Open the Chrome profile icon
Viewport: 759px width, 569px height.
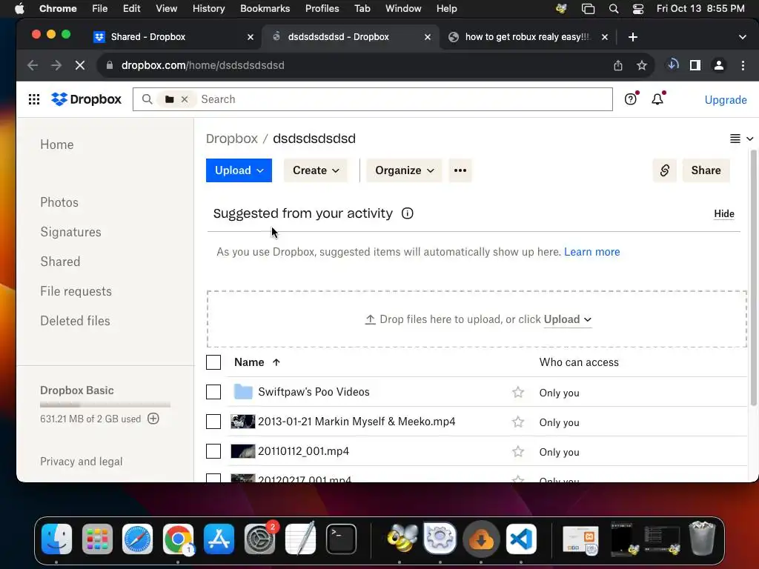click(719, 65)
